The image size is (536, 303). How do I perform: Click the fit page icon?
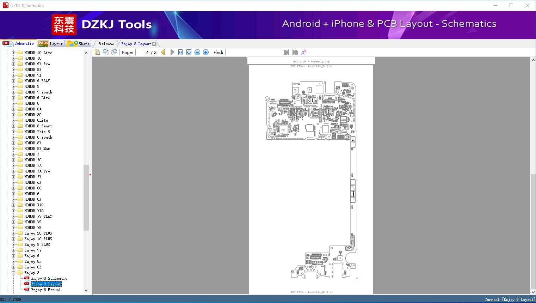(x=189, y=52)
